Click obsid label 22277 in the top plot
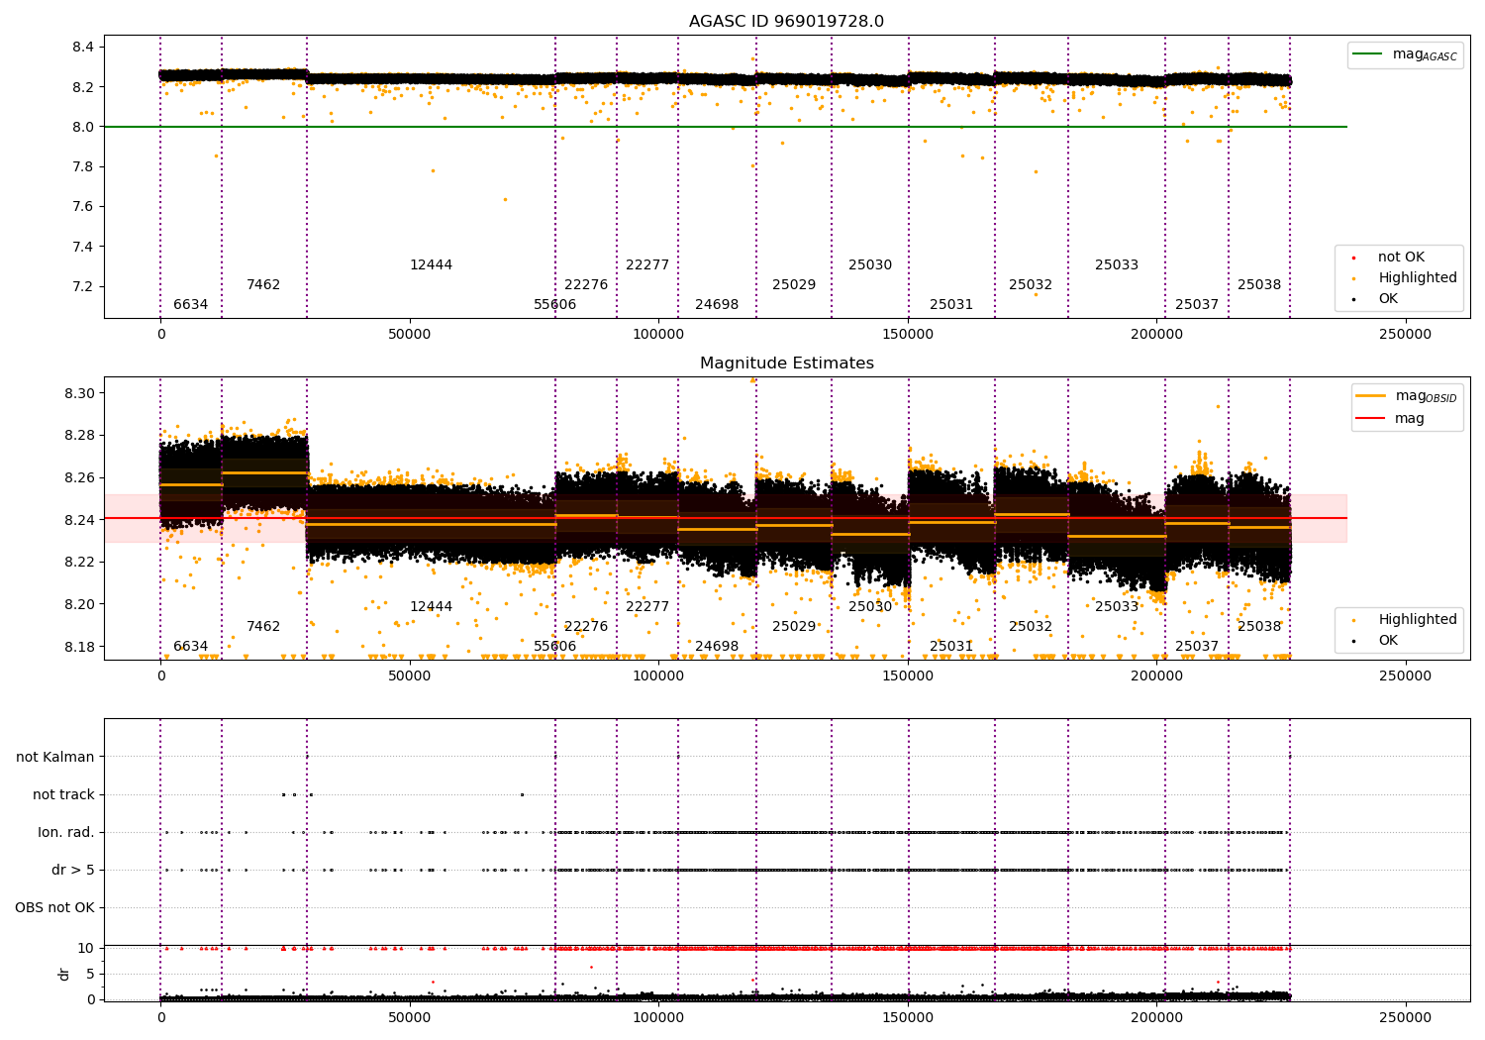The width and height of the screenshot is (1485, 1040). (x=647, y=265)
